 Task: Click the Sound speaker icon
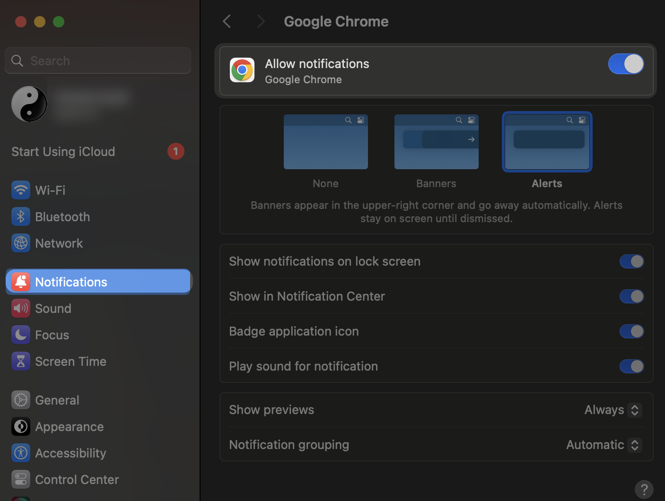[21, 309]
